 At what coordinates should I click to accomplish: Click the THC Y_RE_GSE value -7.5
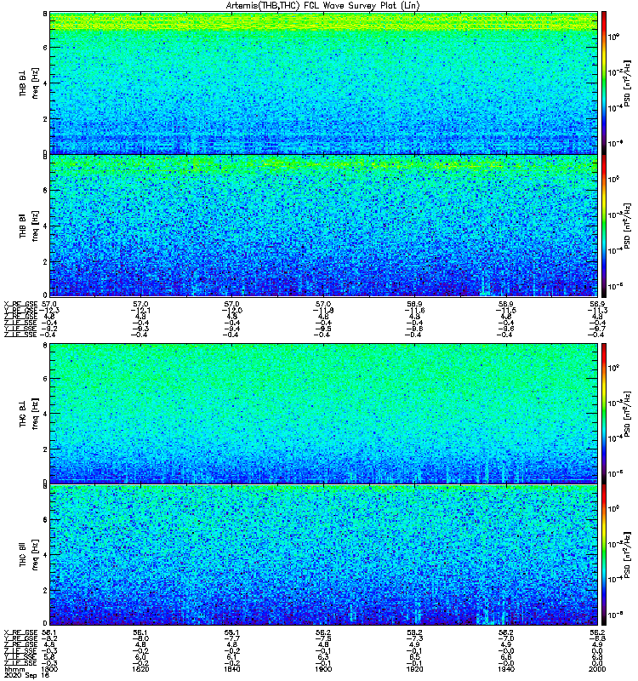[323, 639]
